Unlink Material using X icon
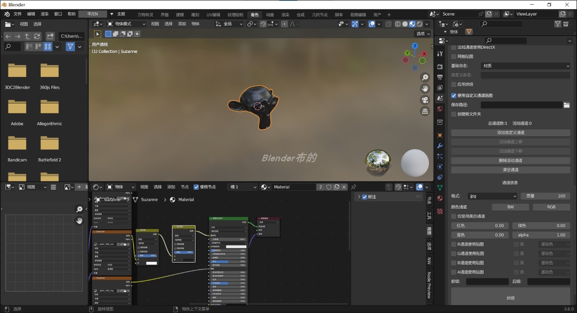 click(344, 187)
